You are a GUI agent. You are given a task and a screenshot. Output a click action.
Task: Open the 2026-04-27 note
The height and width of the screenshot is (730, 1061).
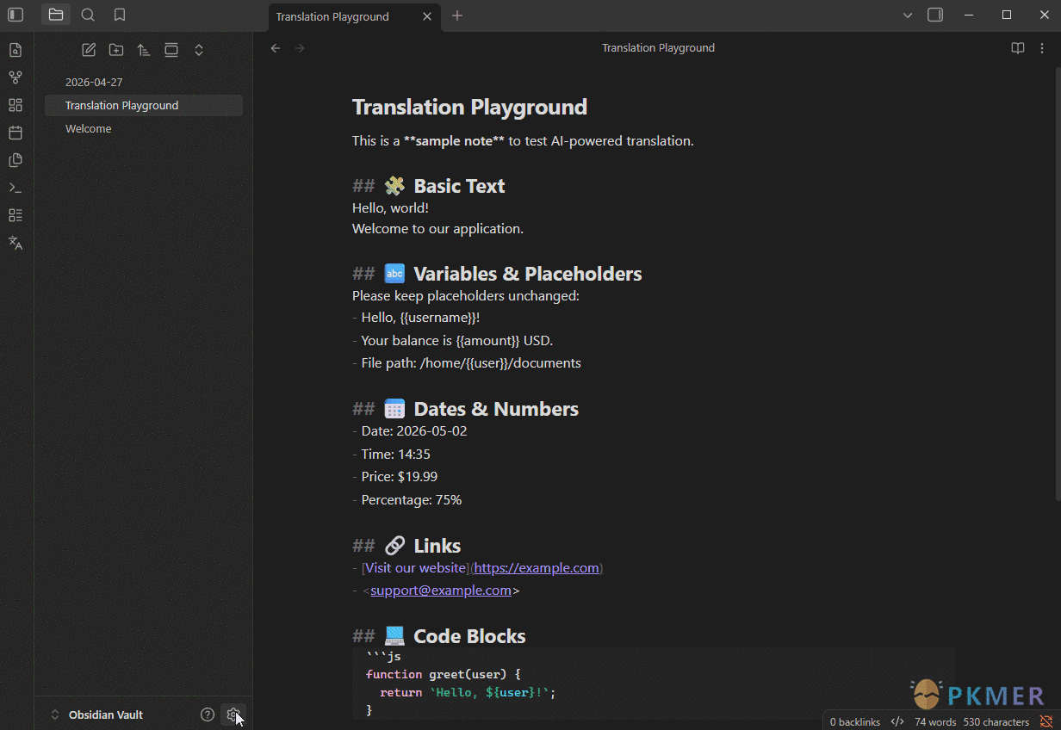144,82
